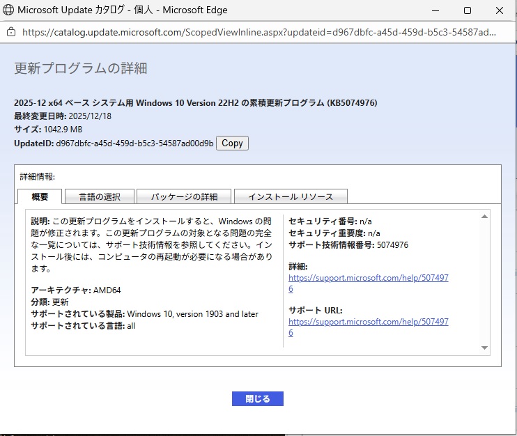Click the 詳細情報 label
Screen dimensions: 517x436
(x=37, y=177)
